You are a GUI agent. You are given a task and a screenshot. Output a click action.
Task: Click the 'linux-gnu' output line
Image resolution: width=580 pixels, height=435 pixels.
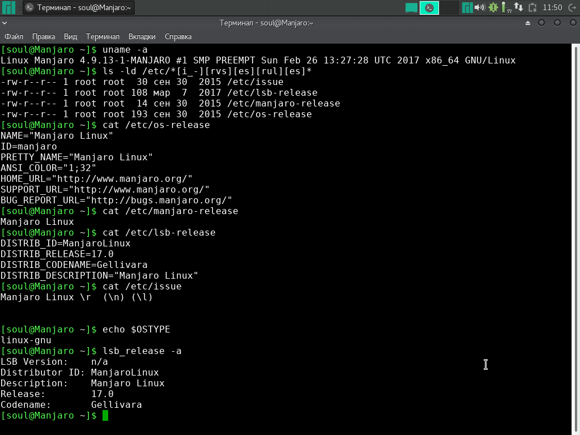pos(26,340)
